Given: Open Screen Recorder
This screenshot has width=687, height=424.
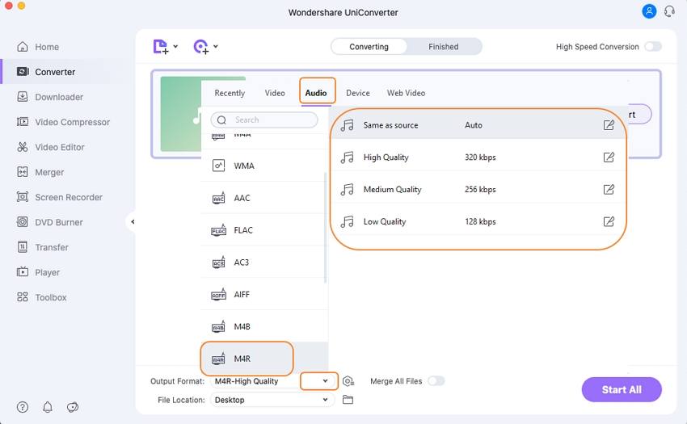Looking at the screenshot, I should (x=59, y=197).
